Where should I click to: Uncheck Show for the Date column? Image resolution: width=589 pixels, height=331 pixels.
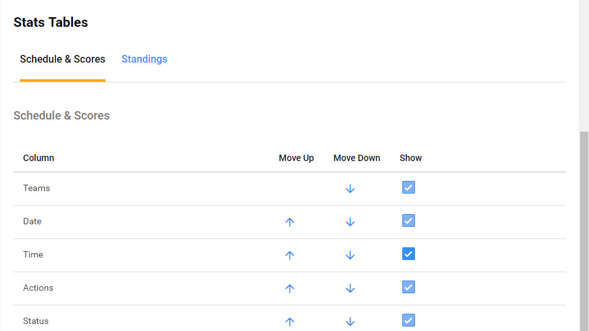click(409, 220)
